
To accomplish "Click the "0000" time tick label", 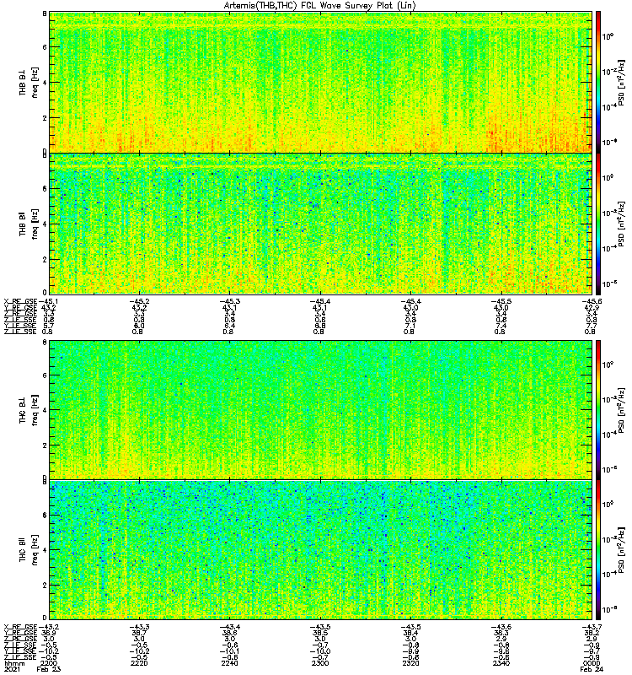I will point(592,663).
